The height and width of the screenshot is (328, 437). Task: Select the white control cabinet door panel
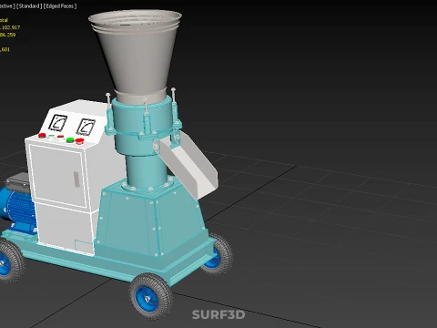click(x=58, y=176)
